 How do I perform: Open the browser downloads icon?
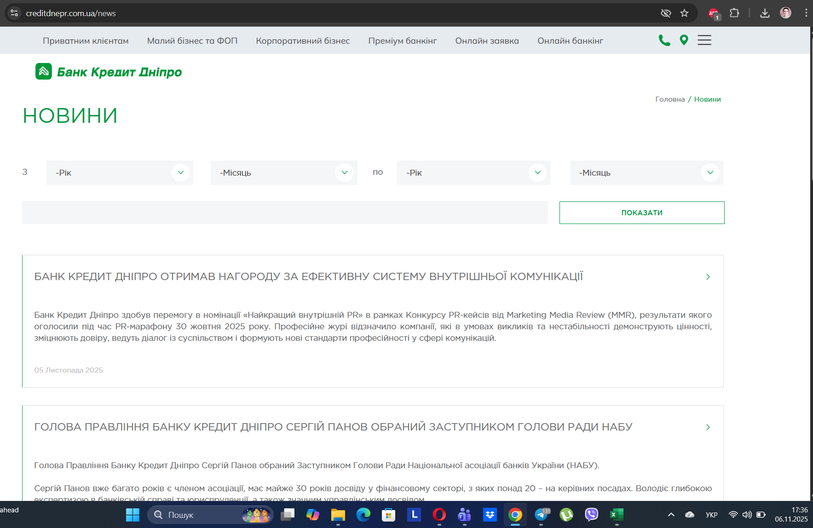tap(765, 13)
